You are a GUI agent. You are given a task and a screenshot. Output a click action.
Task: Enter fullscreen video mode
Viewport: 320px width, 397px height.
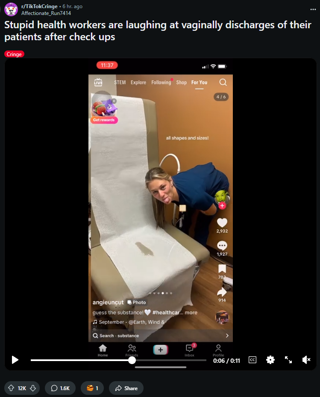coord(288,360)
